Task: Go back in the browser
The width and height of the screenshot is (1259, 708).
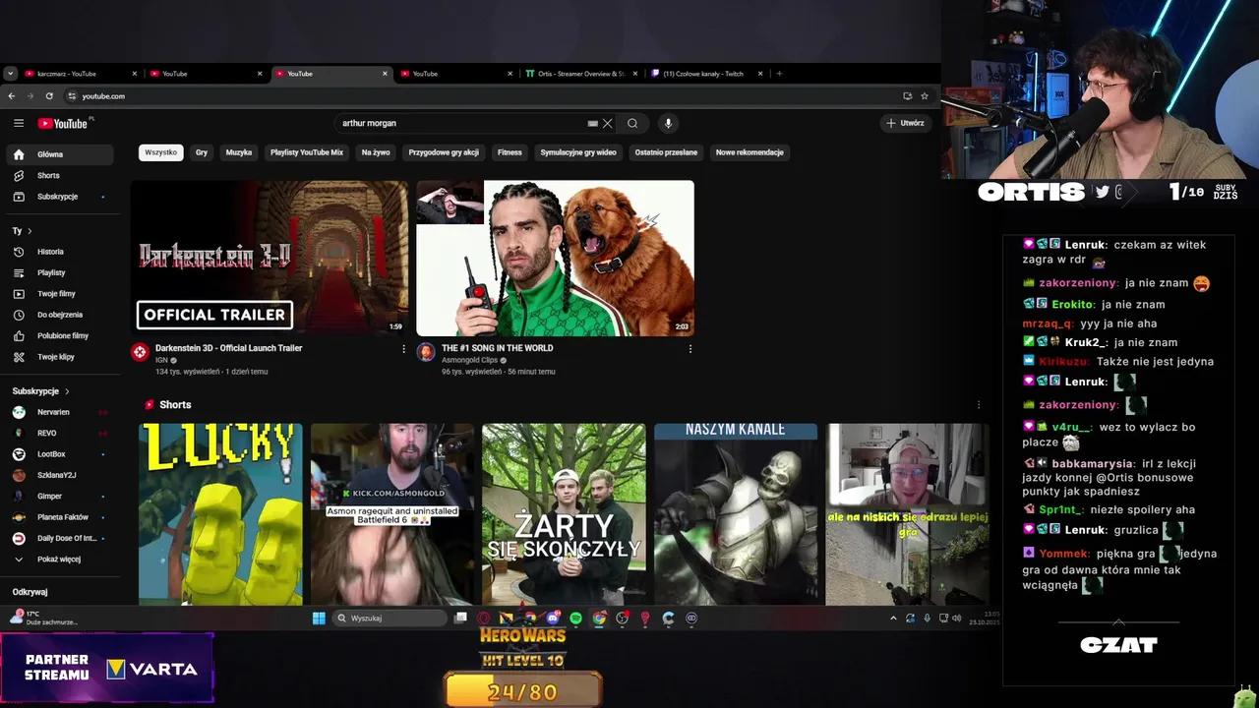Action: pyautogui.click(x=11, y=96)
